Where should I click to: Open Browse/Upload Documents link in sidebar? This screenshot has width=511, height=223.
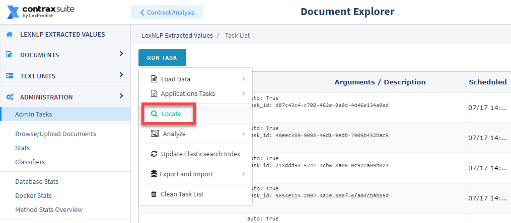tap(56, 134)
